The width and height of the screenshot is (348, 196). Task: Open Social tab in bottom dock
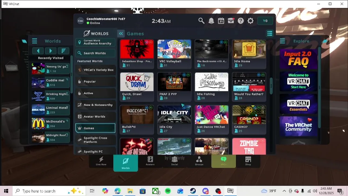click(x=175, y=161)
